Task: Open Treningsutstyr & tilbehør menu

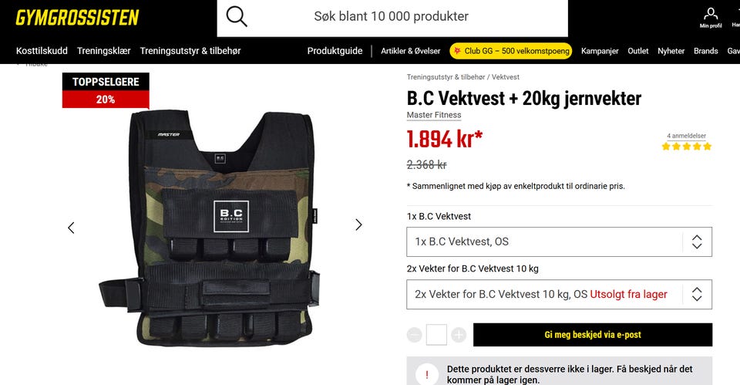Action: point(190,51)
